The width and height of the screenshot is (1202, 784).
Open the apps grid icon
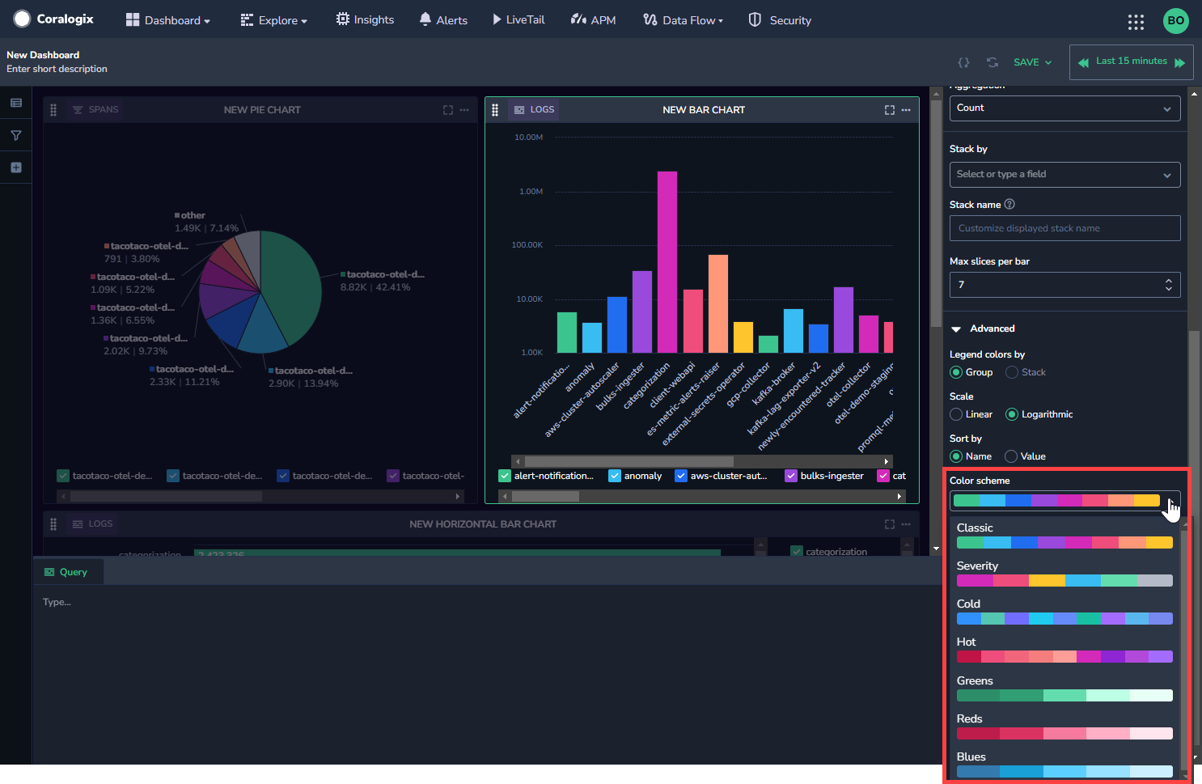1136,22
